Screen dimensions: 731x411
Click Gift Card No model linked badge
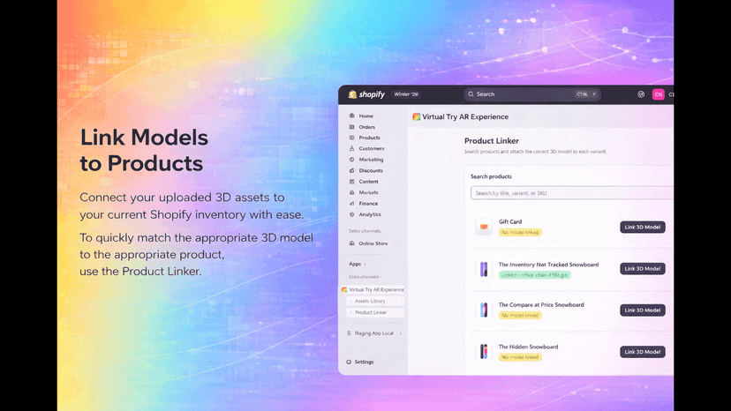[x=520, y=232]
